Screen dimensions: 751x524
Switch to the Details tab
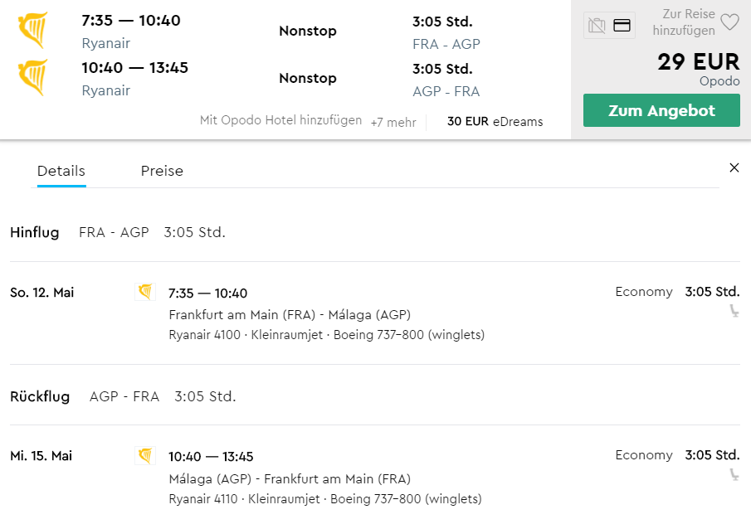61,171
